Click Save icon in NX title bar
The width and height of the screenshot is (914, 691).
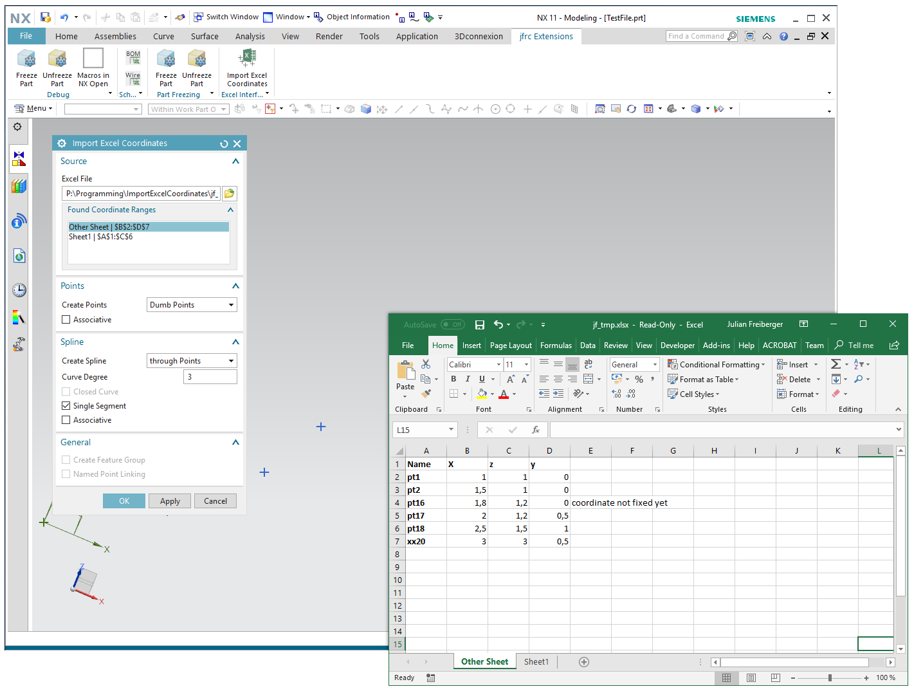click(x=45, y=17)
